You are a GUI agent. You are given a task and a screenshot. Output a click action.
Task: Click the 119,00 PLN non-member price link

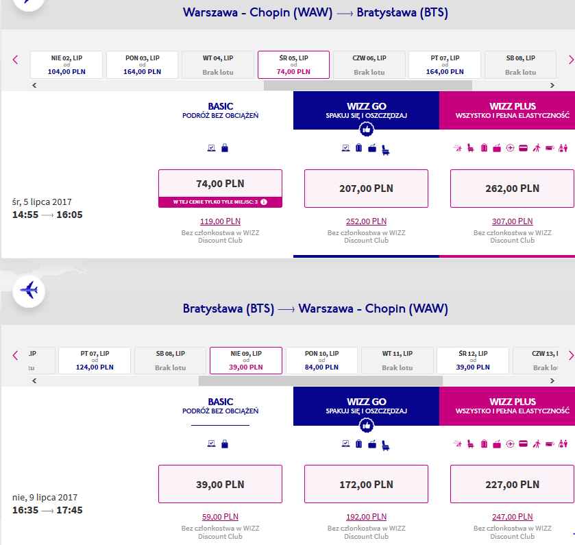(220, 221)
